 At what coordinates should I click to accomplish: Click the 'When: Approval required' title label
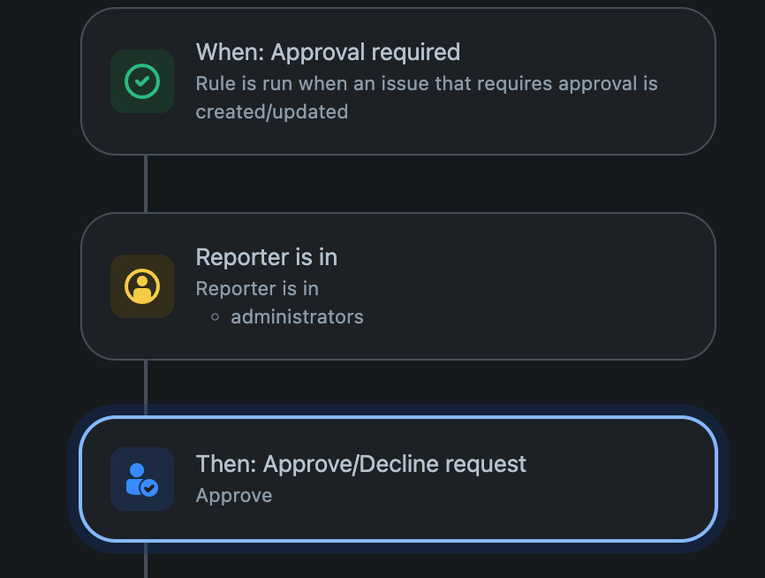(328, 53)
